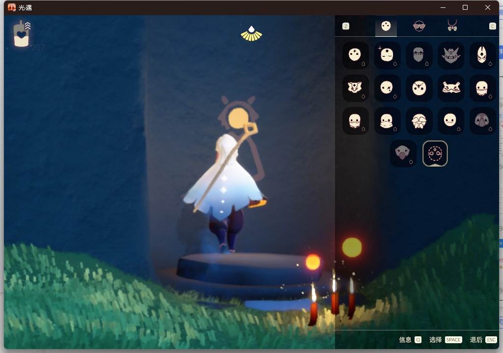
Task: Click the winged light energy fan icon
Action: [x=251, y=34]
